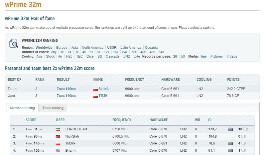The image size is (266, 155).
Task: Open comments bubble for Brian y. score
Action: 244,150
